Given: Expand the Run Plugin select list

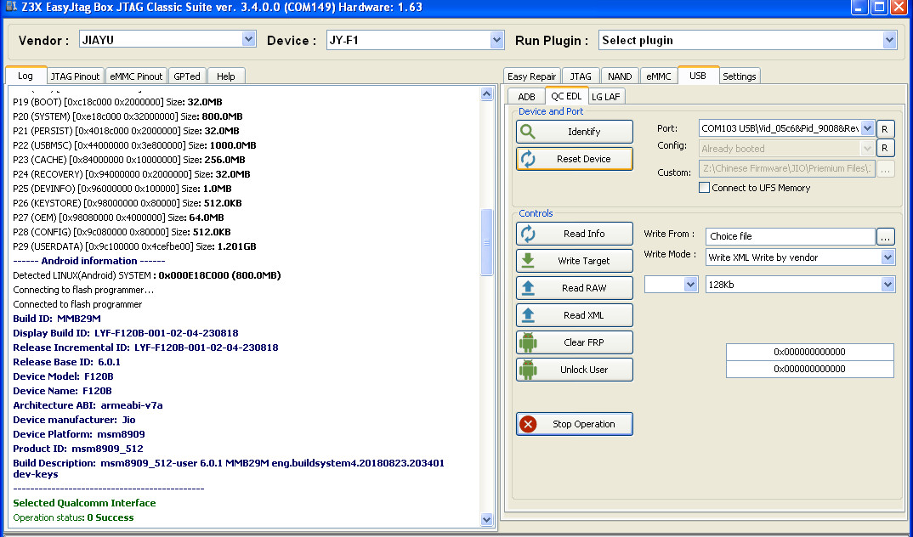Looking at the screenshot, I should point(889,40).
